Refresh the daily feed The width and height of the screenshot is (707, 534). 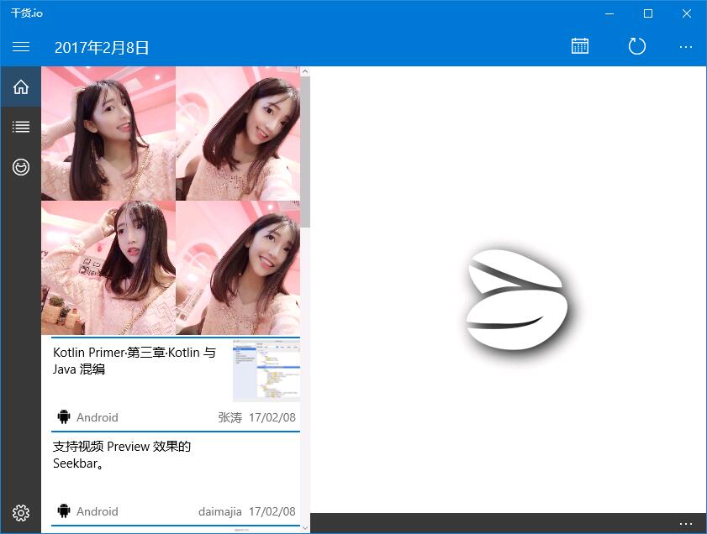coord(636,46)
